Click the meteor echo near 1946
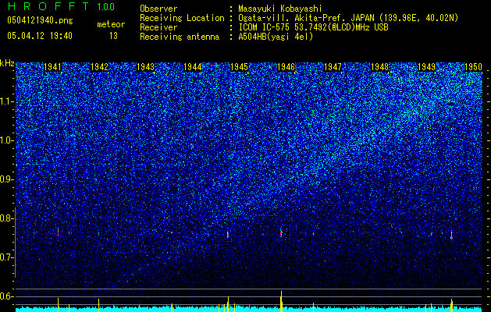 281,233
